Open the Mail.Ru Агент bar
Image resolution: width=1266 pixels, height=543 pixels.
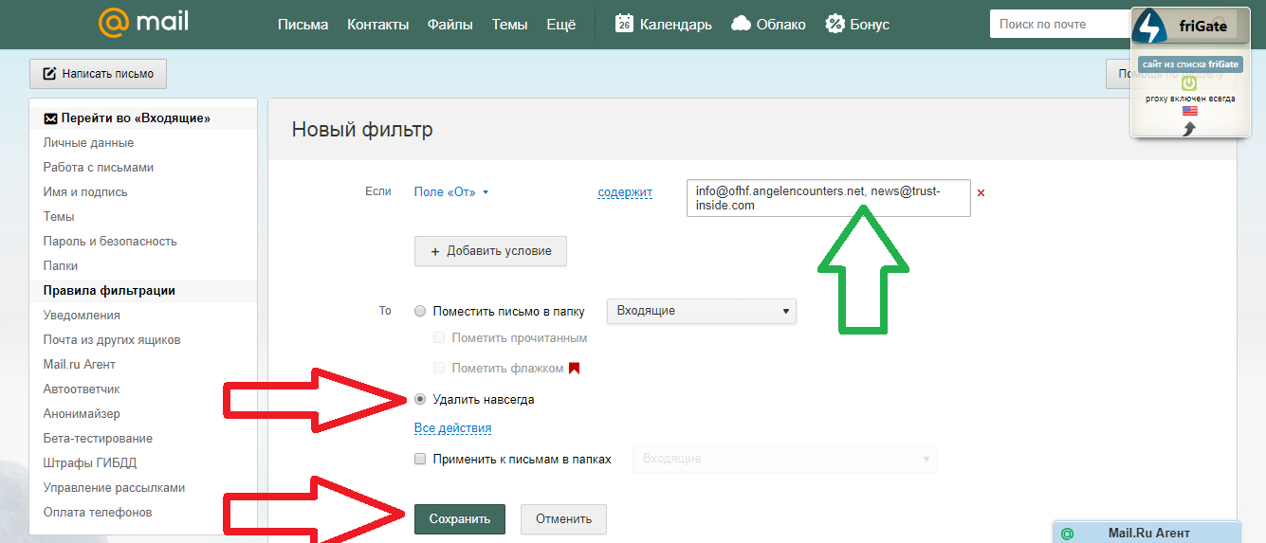pyautogui.click(x=1147, y=534)
